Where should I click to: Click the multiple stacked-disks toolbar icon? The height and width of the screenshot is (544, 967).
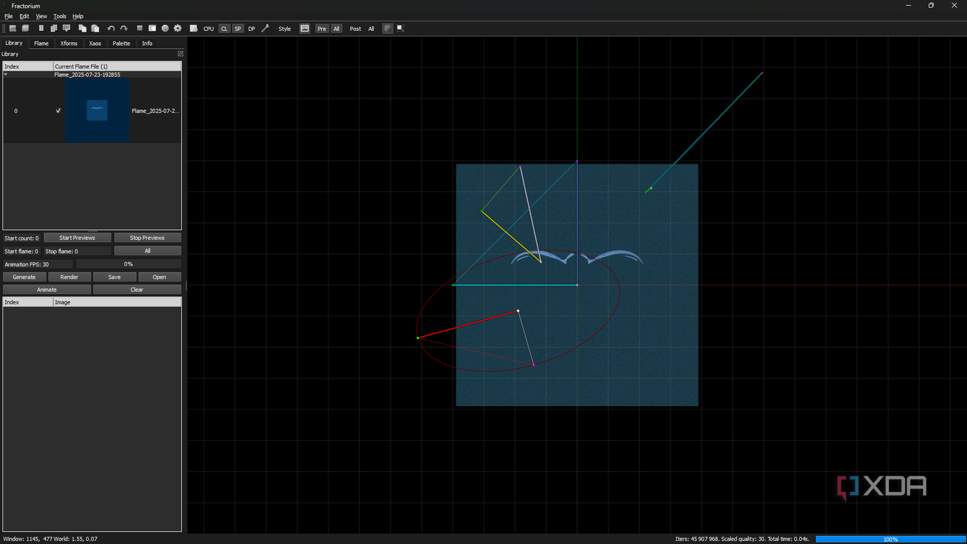tap(54, 28)
